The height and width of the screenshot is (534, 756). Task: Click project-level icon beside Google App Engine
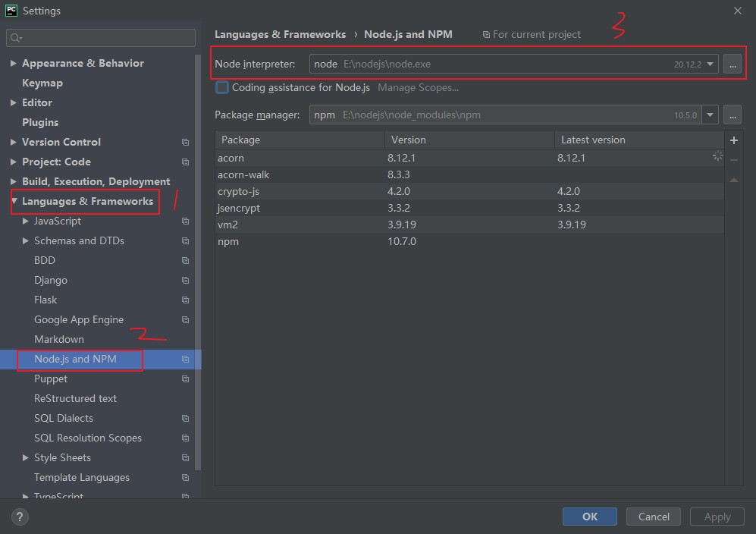point(185,320)
